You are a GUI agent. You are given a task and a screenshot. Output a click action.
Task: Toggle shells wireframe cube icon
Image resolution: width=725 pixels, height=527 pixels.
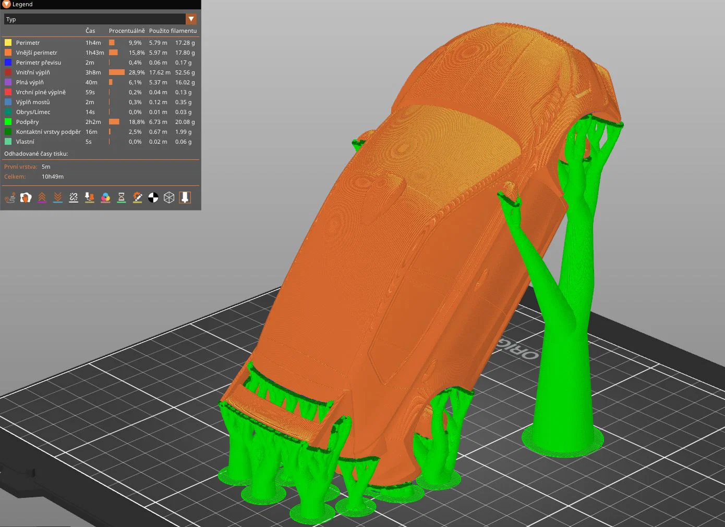(x=169, y=197)
